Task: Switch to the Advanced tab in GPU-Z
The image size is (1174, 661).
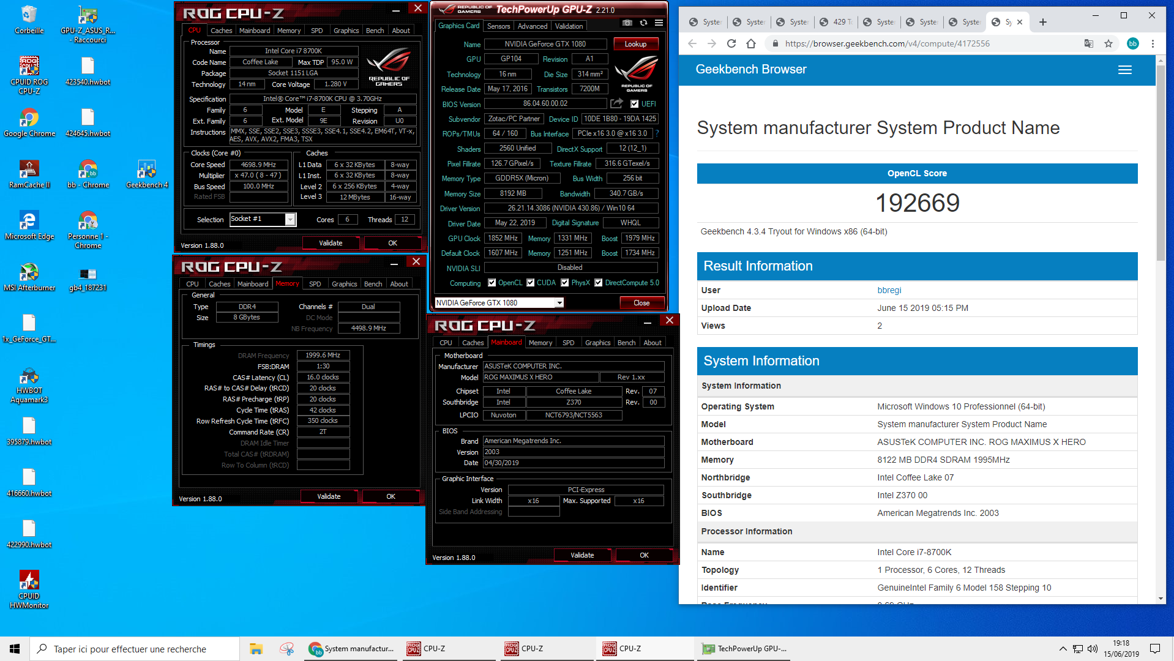Action: click(533, 26)
